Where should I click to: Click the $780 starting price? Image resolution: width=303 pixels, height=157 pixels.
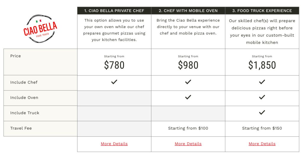[x=114, y=65]
